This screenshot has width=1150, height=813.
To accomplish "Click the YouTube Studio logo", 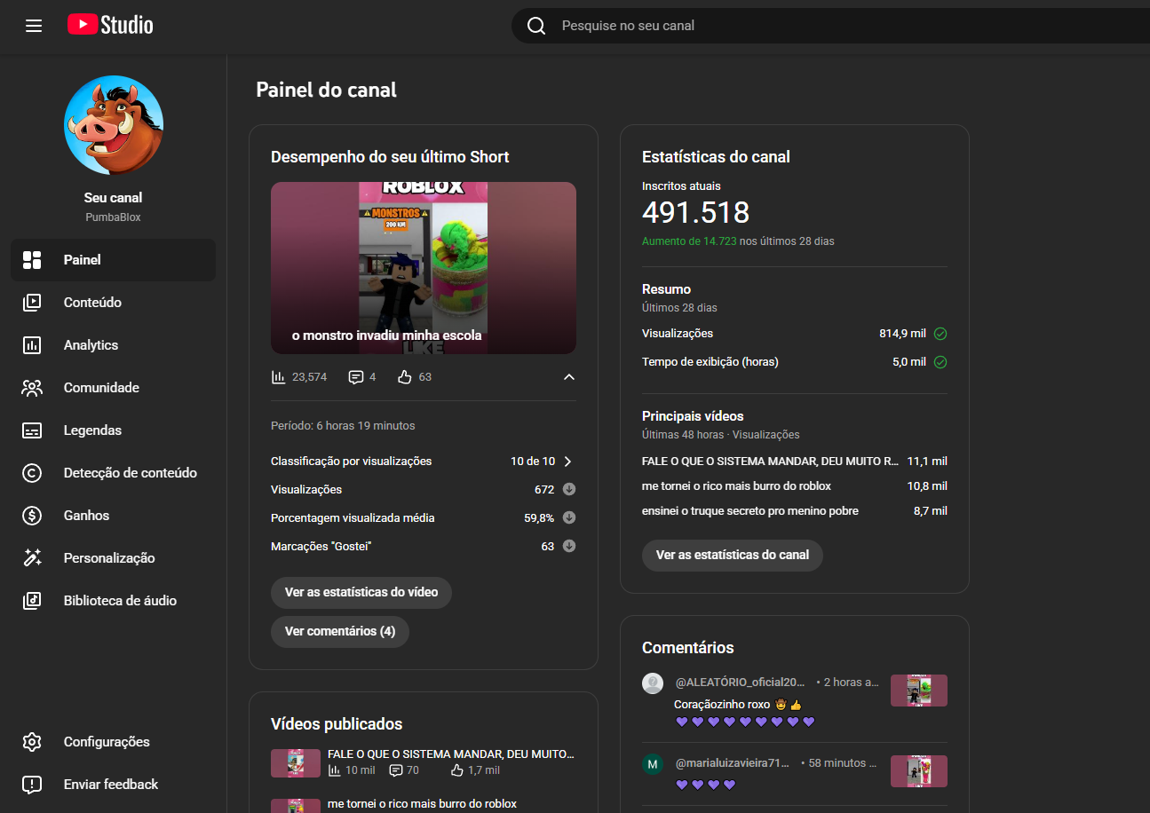I will [x=110, y=26].
